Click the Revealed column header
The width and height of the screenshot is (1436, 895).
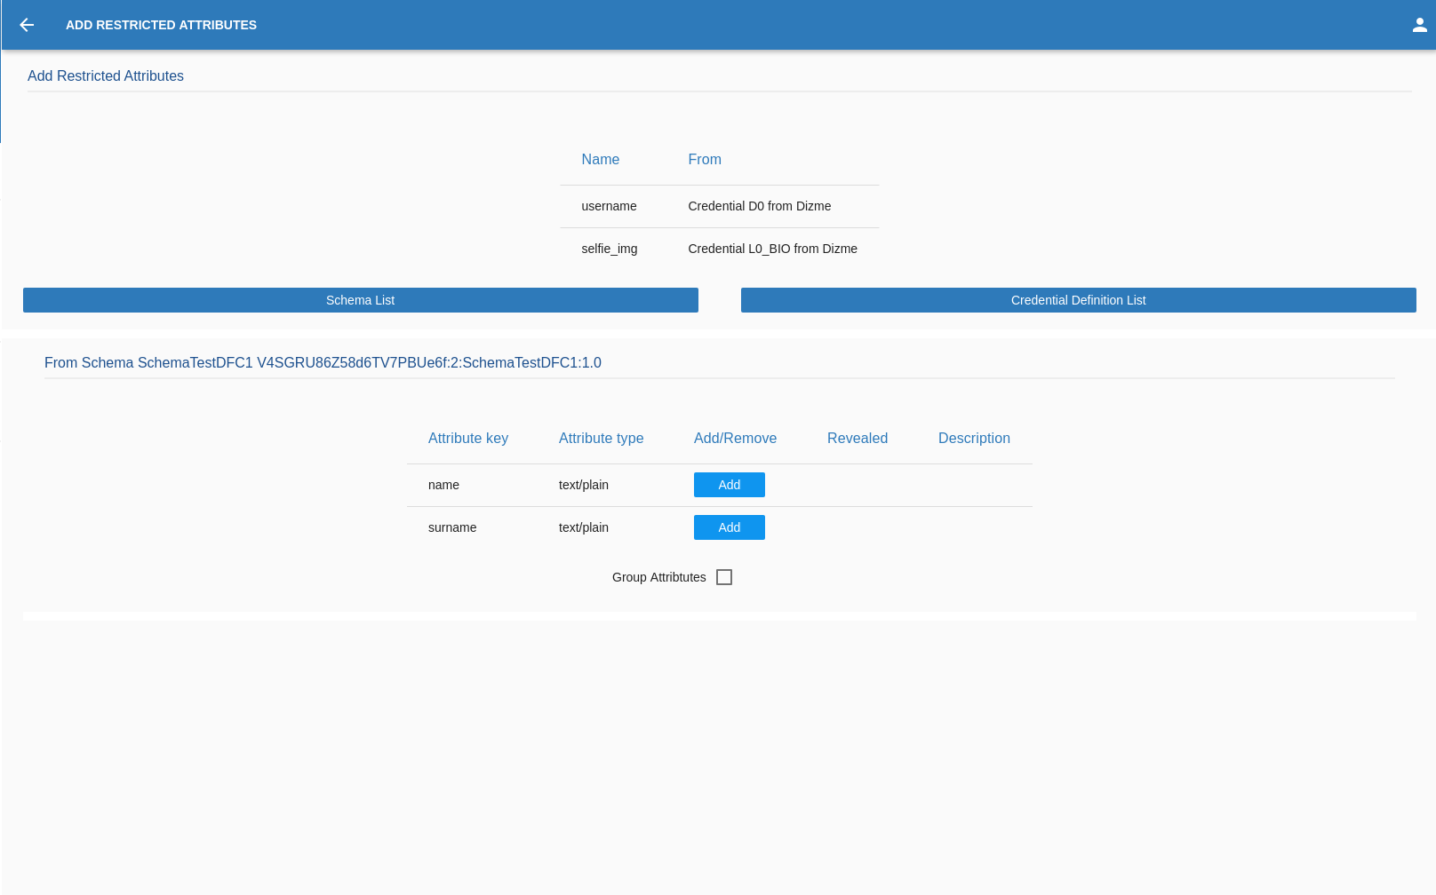click(858, 439)
